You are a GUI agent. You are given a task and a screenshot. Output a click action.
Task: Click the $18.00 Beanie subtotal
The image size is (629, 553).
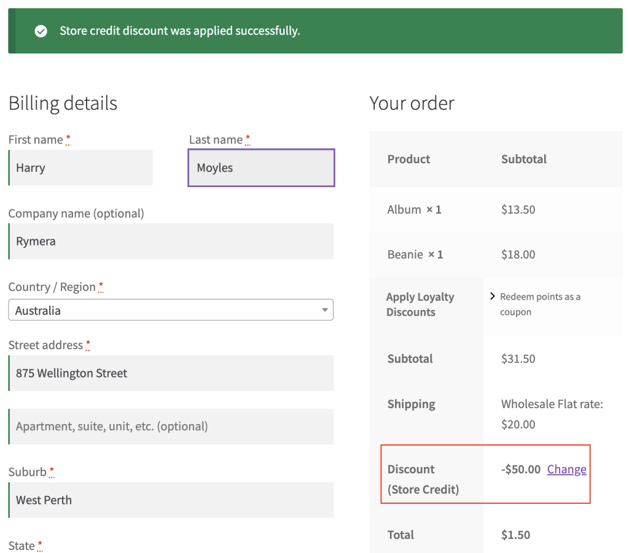click(x=518, y=255)
